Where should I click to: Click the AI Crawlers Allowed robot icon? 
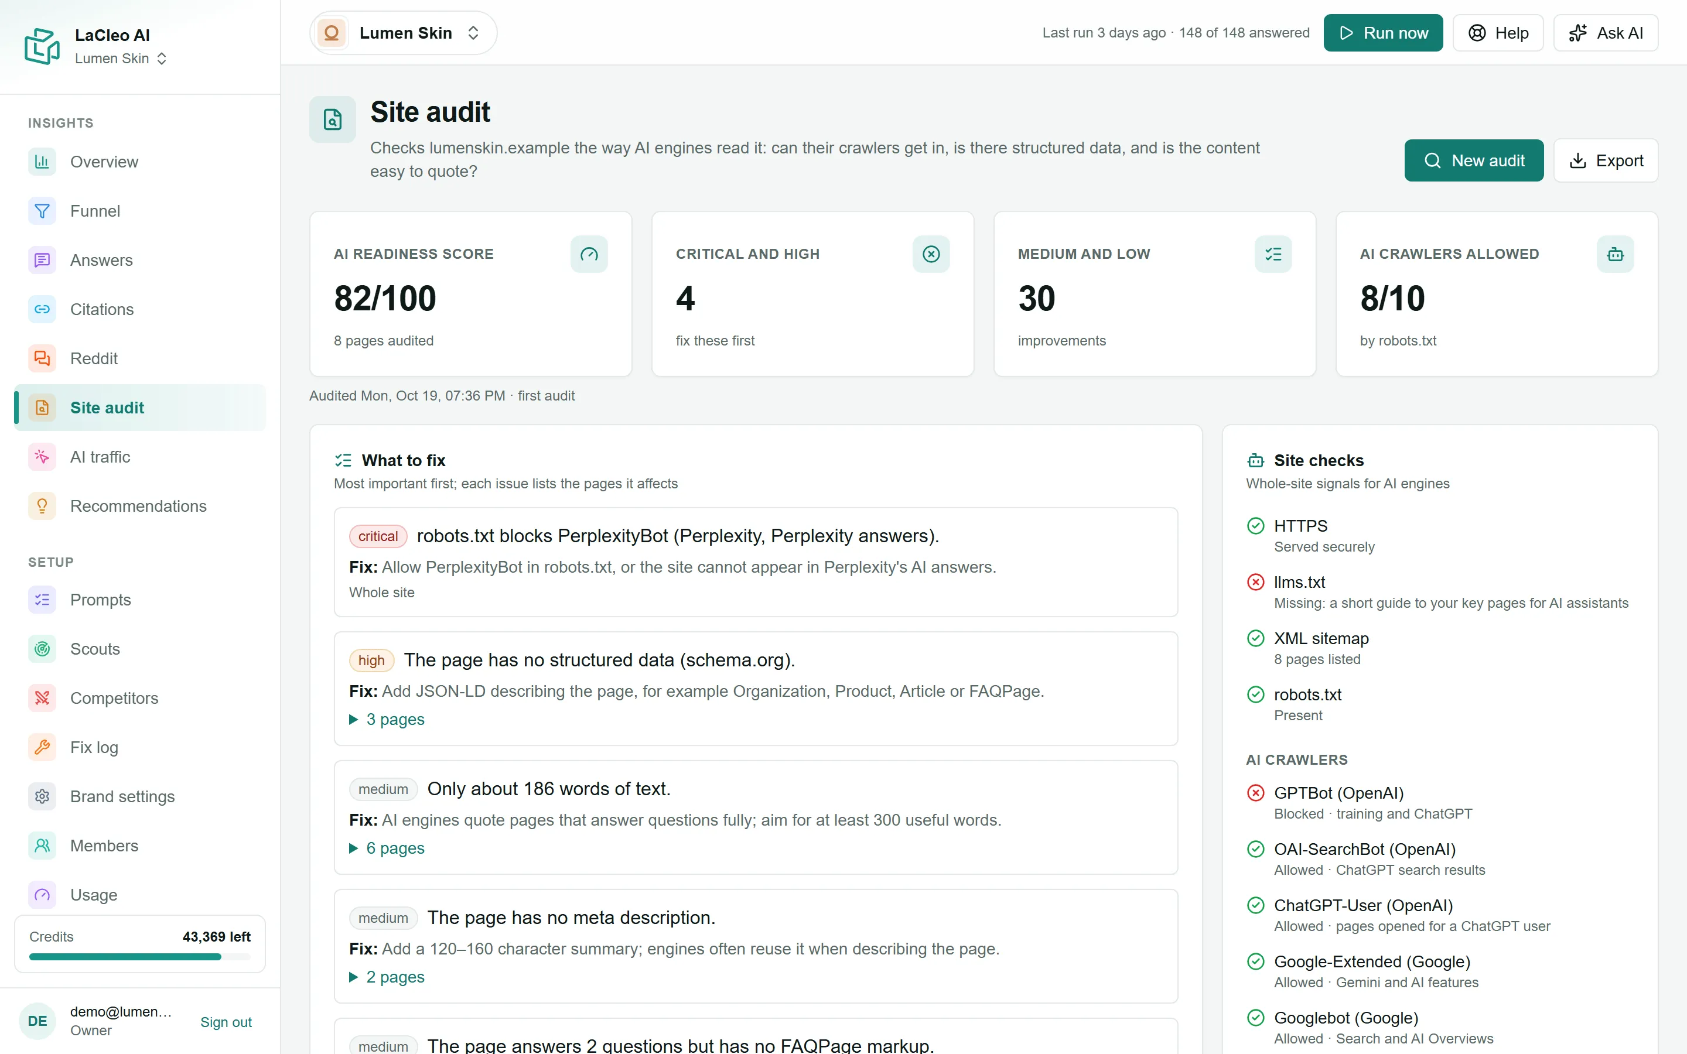click(x=1615, y=255)
